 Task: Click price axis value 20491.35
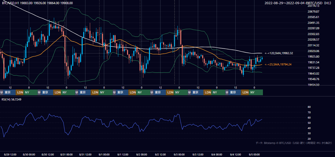click(313, 23)
